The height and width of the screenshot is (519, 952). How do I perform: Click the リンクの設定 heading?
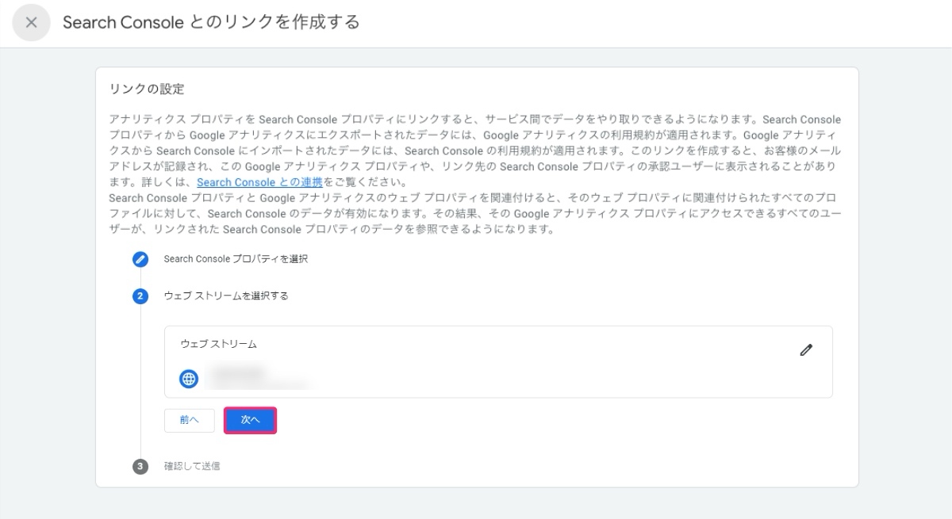tap(132, 90)
